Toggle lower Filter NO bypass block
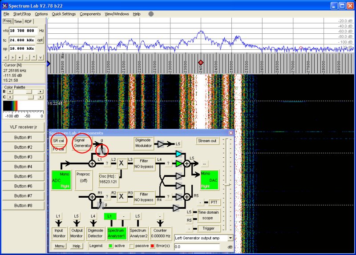Image resolution: width=356 pixels, height=255 pixels. tap(144, 197)
